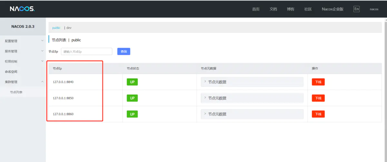387x162 pixels.
Task: Focus the 节点Ip search input field
Action: 86,52
